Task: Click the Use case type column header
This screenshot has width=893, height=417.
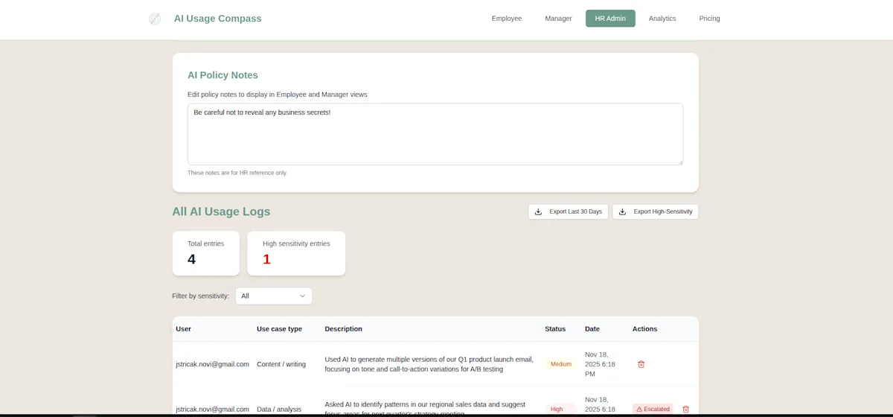Action: [279, 328]
